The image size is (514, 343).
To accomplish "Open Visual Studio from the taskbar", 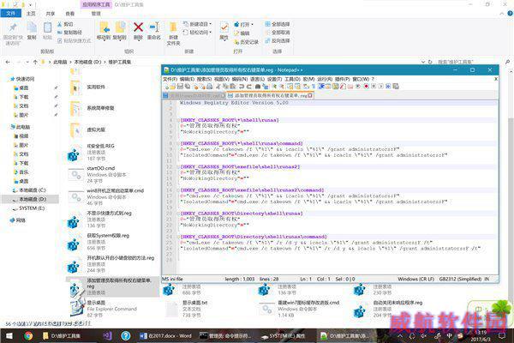I will tap(107, 336).
